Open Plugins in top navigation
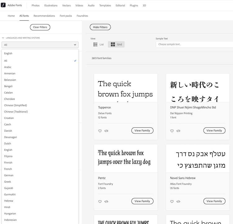The height and width of the screenshot is (224, 233). 134,6
